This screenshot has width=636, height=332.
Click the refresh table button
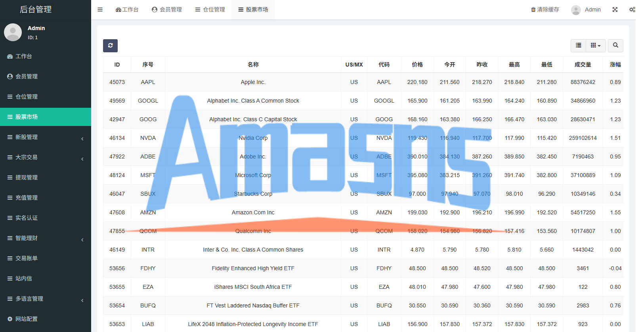pyautogui.click(x=110, y=46)
